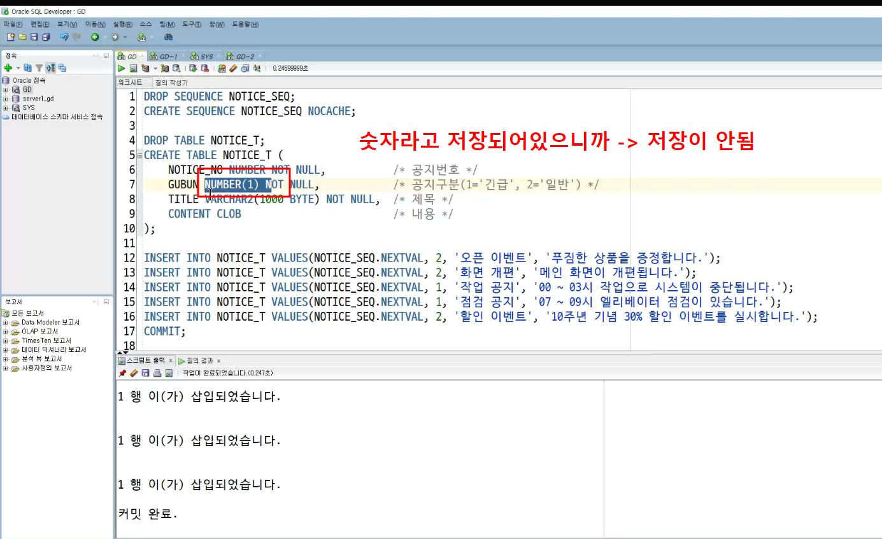Viewport: 882px width, 539px height.
Task: Clear script output with the eraser icon
Action: (x=134, y=373)
